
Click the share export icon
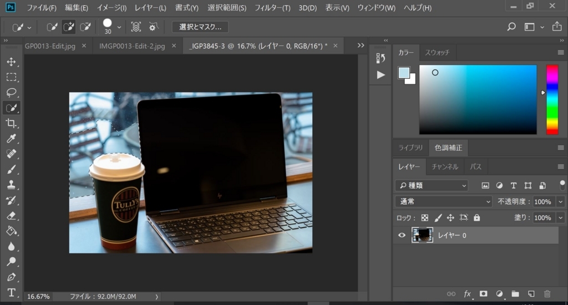click(x=557, y=27)
